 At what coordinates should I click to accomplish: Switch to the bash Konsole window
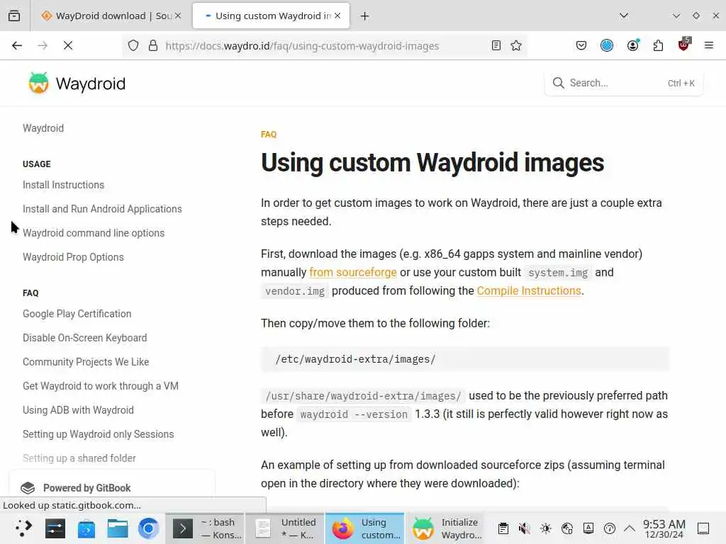point(205,528)
